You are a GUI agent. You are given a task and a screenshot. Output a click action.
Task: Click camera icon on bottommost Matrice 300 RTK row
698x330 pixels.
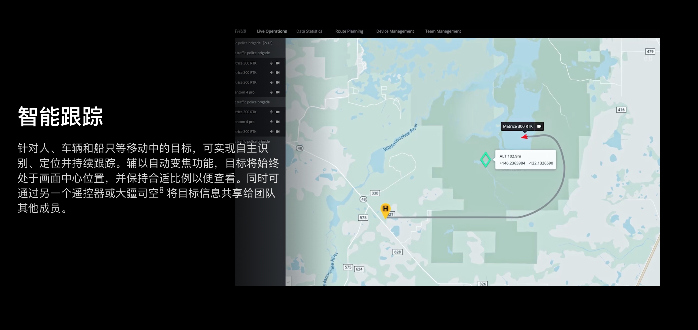point(278,132)
